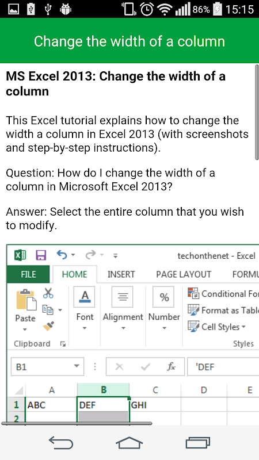The image size is (259, 460).
Task: Click the green FILE tab
Action: click(28, 274)
